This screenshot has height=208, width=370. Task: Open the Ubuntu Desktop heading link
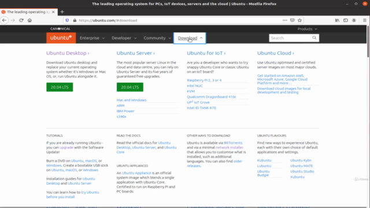pos(68,53)
